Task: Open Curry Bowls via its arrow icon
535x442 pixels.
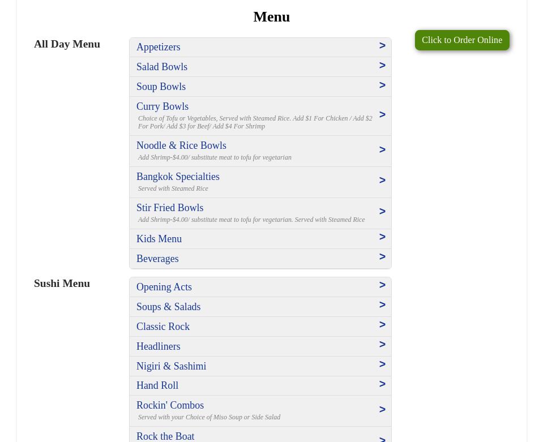Action: pyautogui.click(x=382, y=115)
